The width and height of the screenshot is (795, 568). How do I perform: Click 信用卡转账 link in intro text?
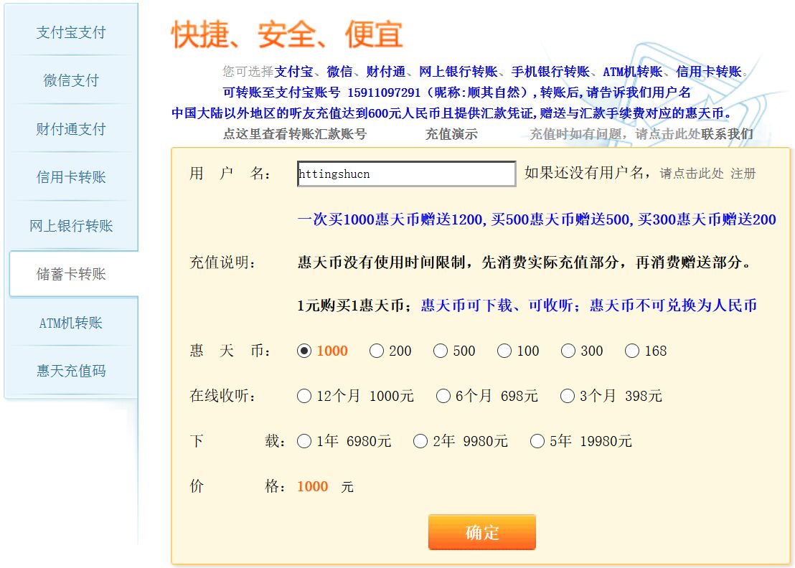[x=709, y=72]
